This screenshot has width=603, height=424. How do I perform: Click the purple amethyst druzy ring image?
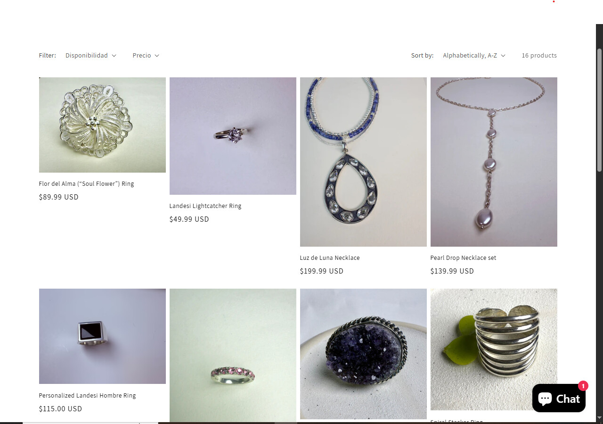click(x=363, y=354)
